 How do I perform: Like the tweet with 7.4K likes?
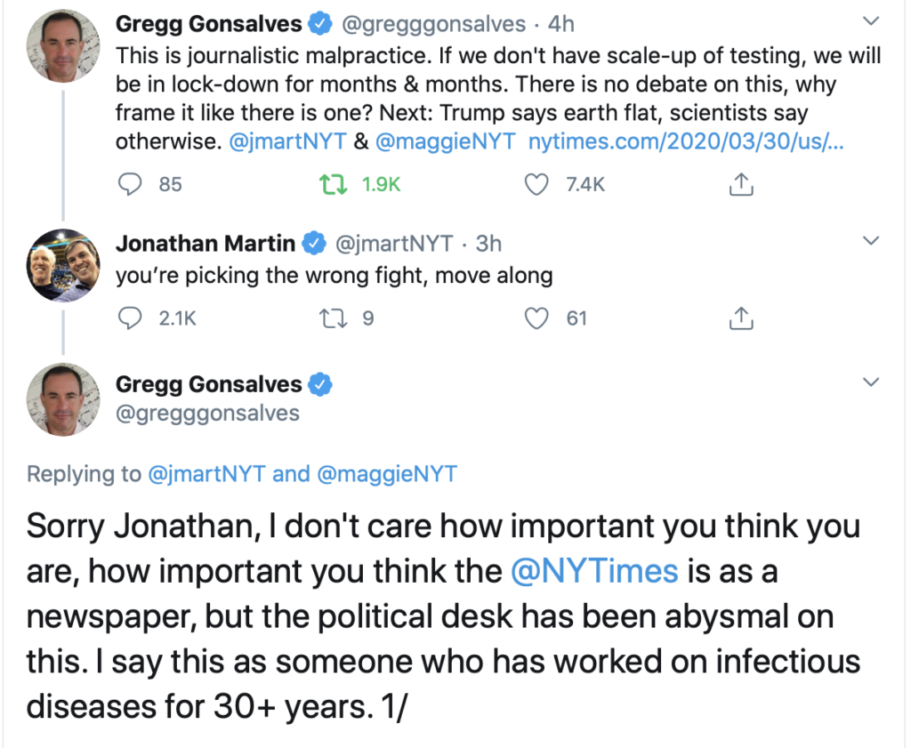(536, 184)
